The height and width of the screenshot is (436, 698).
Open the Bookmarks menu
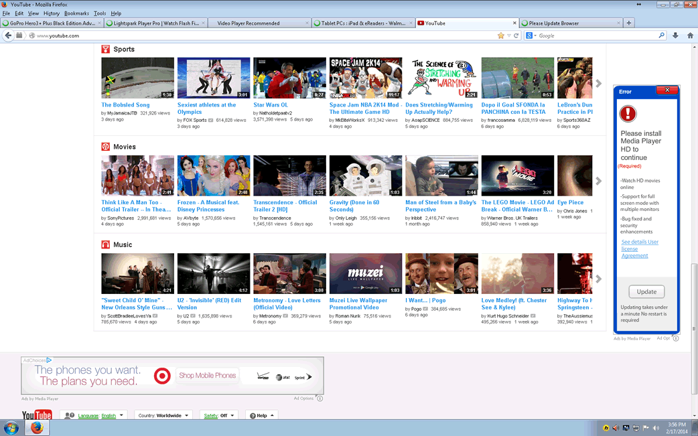76,13
